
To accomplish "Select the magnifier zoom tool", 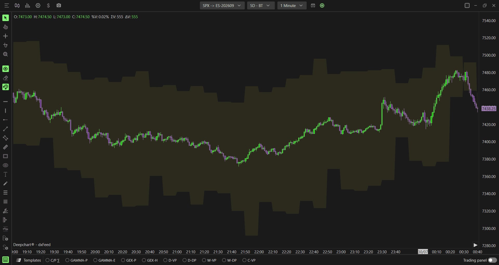I will click(5, 54).
